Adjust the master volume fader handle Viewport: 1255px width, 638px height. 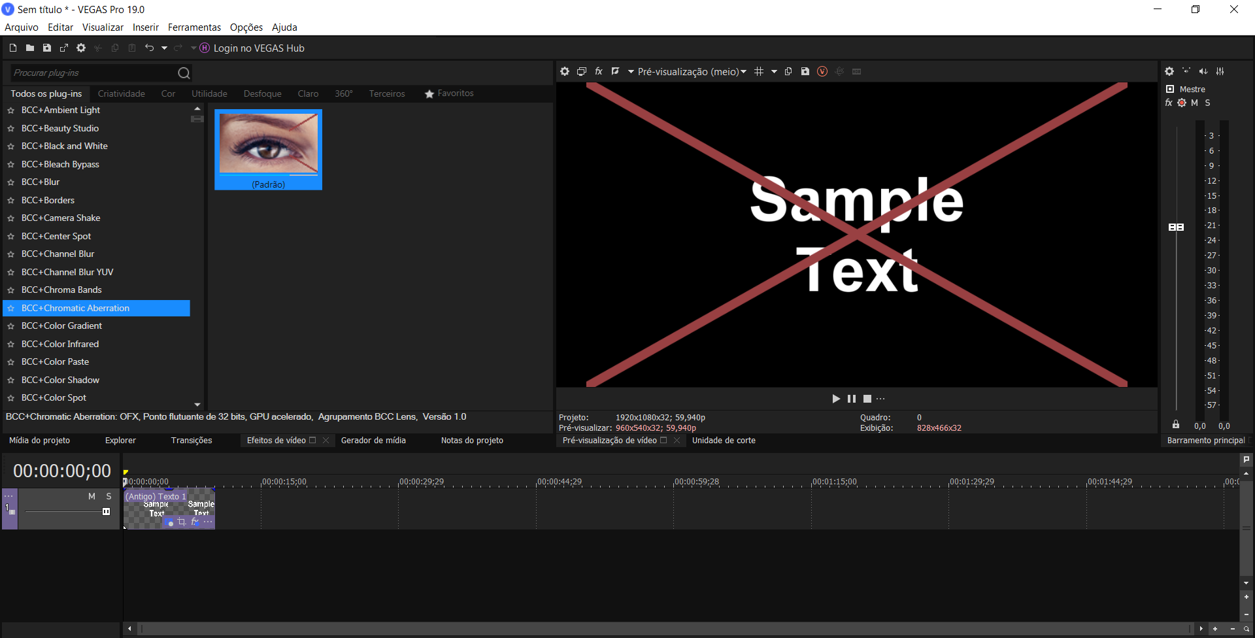[x=1177, y=227]
